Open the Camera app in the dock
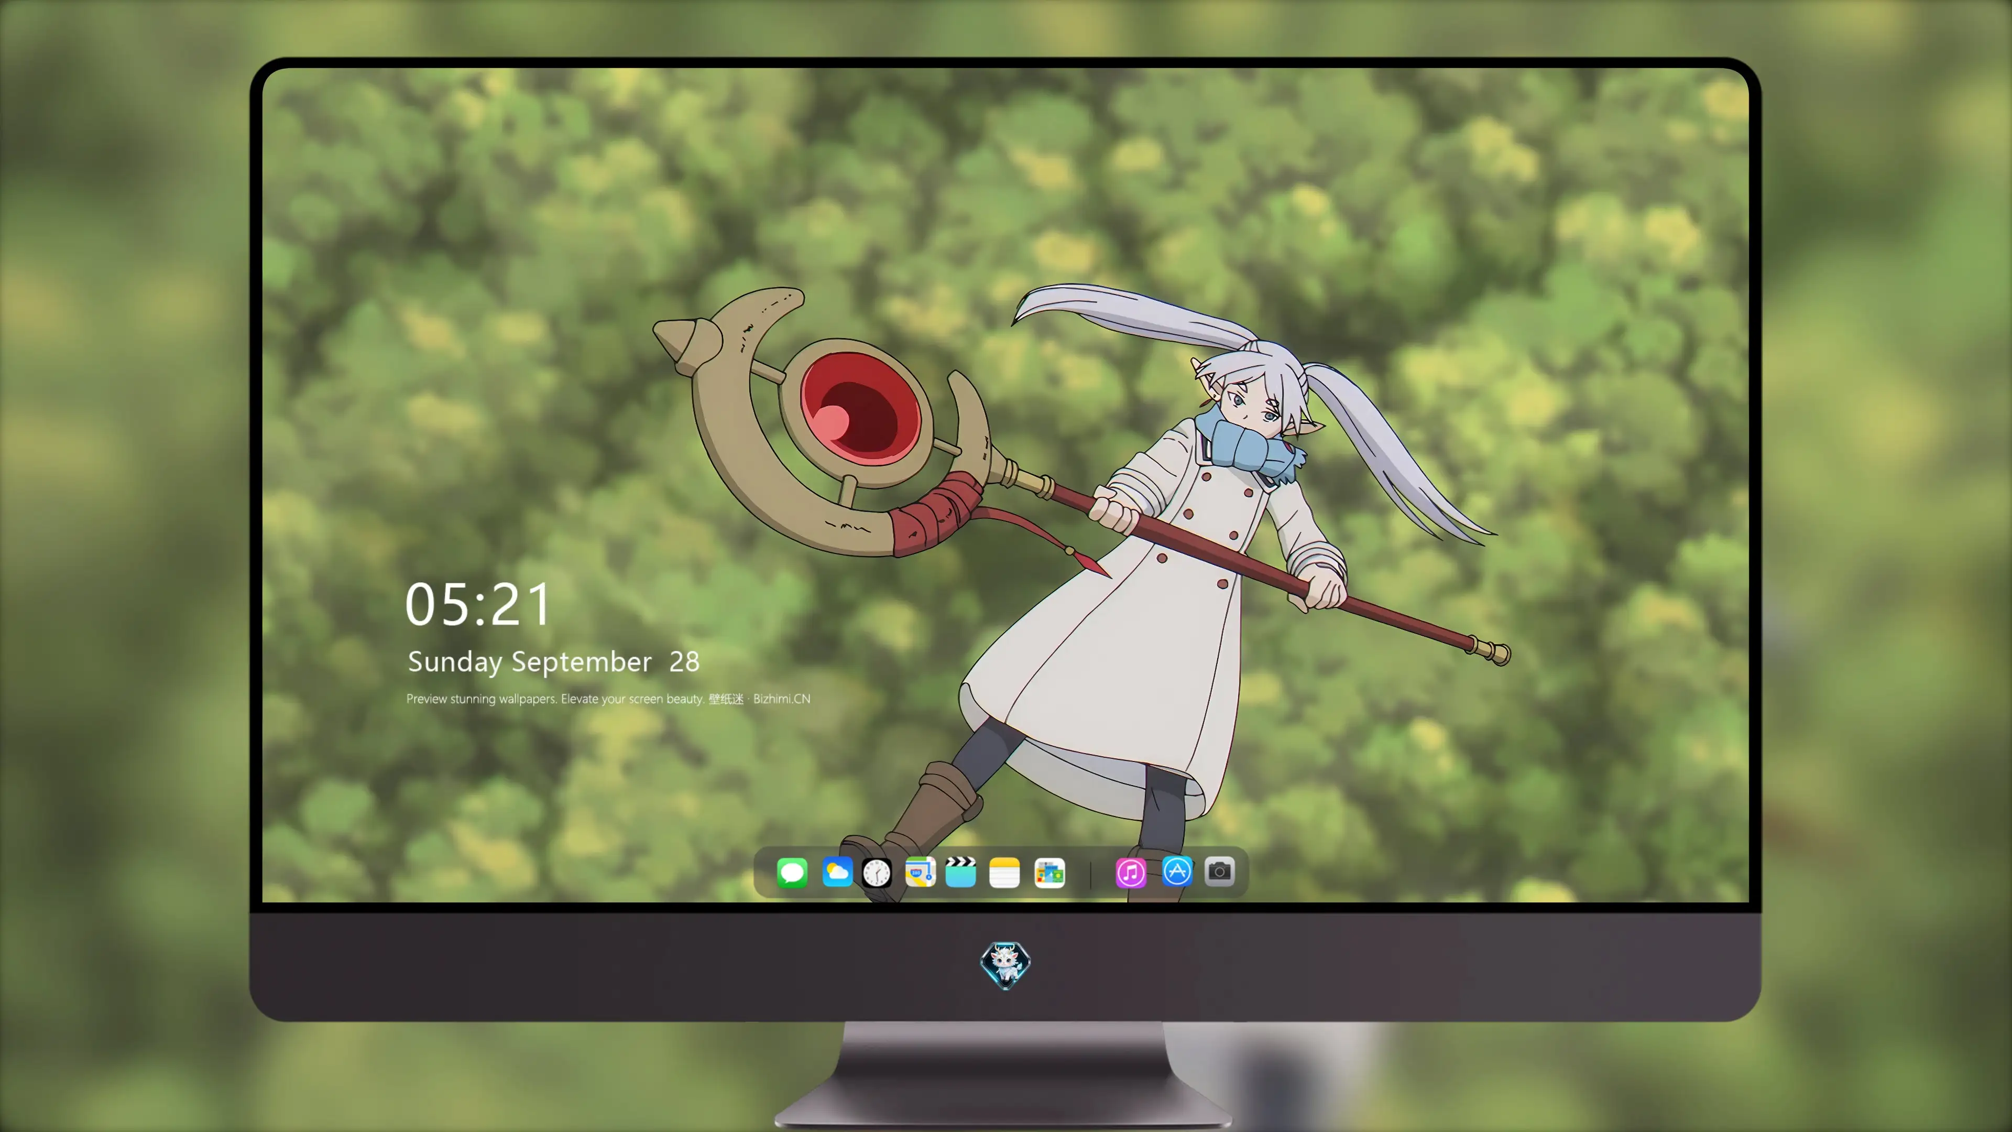The height and width of the screenshot is (1132, 2012). [1219, 872]
